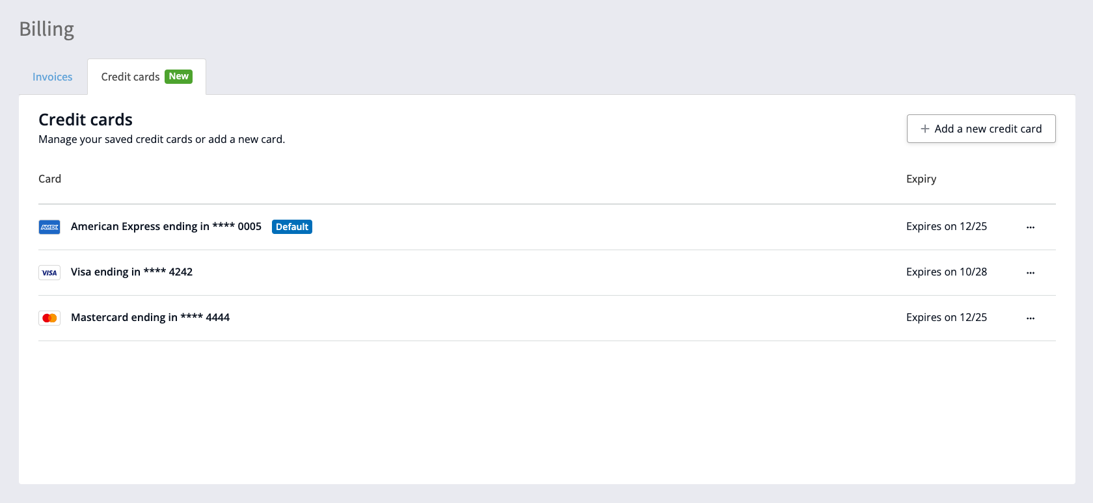Screen dimensions: 1093x503
Task: Select Visa ending in 4242
Action: [x=131, y=272]
